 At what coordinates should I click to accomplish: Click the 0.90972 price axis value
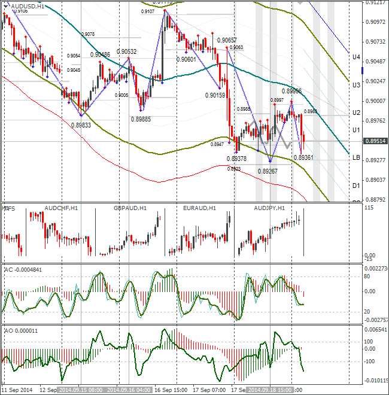coord(375,22)
